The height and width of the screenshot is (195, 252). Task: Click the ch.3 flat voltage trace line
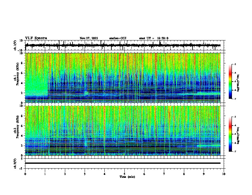pyautogui.click(x=123, y=163)
